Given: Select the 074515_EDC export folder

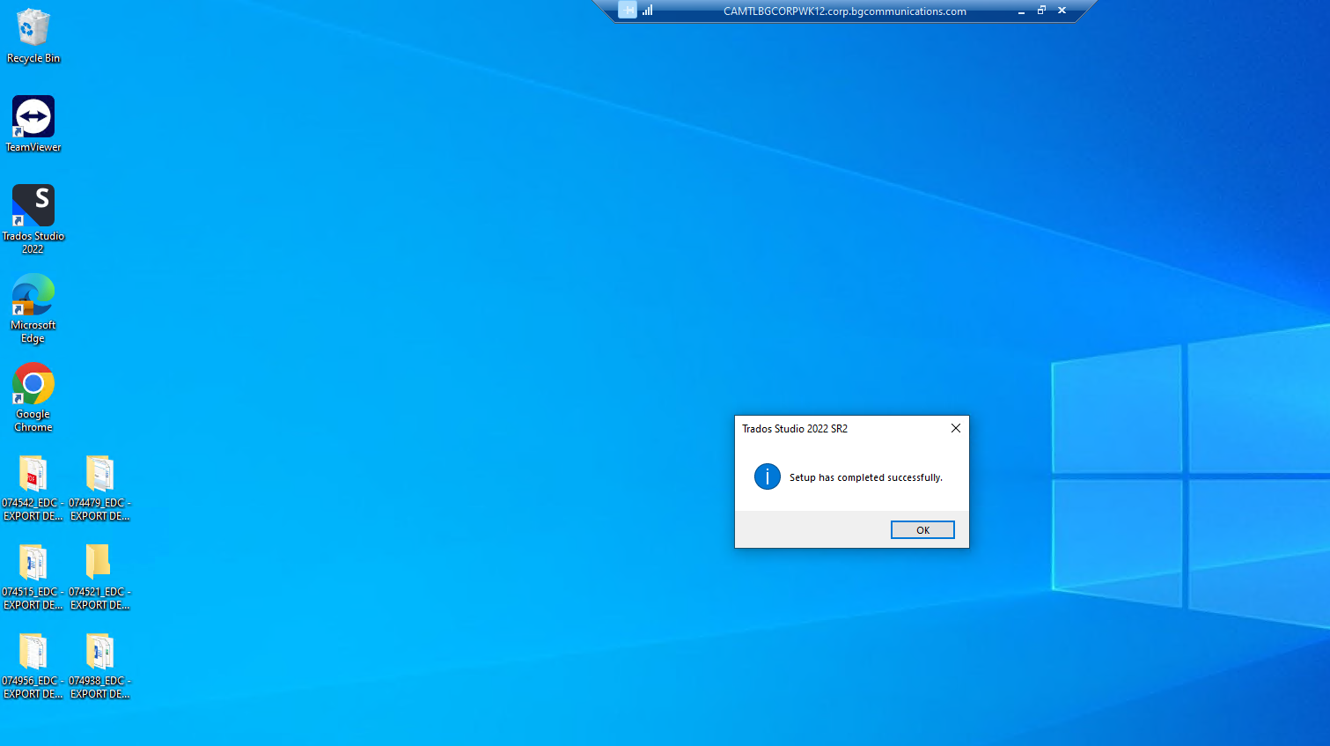Looking at the screenshot, I should [33, 577].
